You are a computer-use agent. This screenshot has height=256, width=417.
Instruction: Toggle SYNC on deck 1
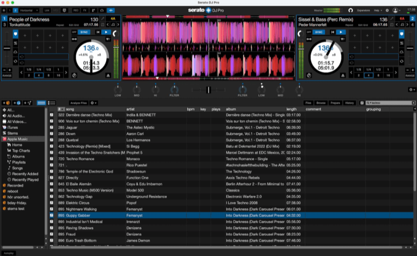click(84, 32)
